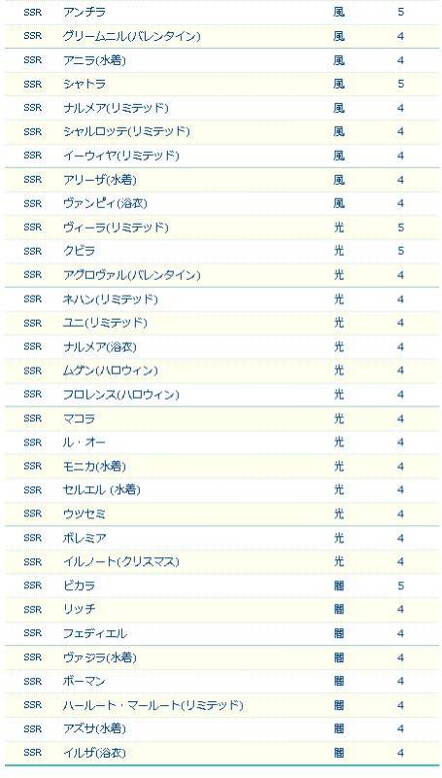
Task: Click the フェディエル name
Action: [94, 633]
